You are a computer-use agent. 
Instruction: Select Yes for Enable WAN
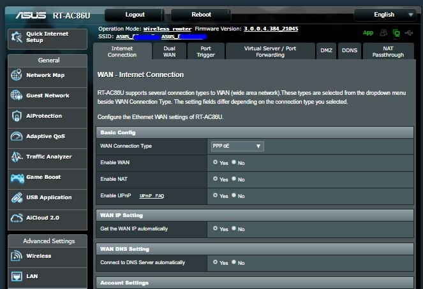(x=215, y=162)
